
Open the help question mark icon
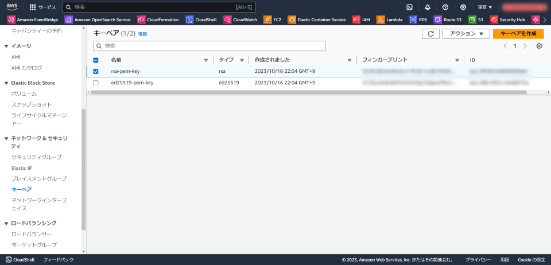pyautogui.click(x=445, y=7)
